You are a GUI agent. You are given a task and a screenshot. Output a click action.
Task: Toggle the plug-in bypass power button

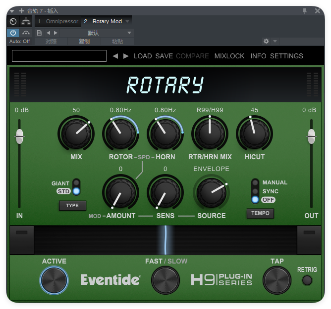tap(13, 33)
